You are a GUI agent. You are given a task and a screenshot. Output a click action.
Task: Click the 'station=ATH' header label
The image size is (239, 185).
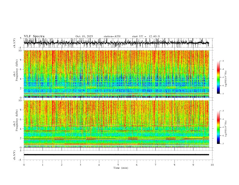tap(112, 36)
